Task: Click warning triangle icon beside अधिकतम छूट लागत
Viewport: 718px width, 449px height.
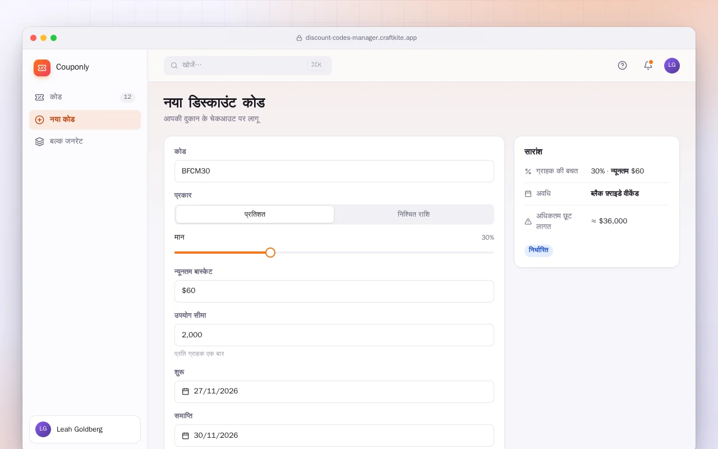Action: pyautogui.click(x=528, y=222)
